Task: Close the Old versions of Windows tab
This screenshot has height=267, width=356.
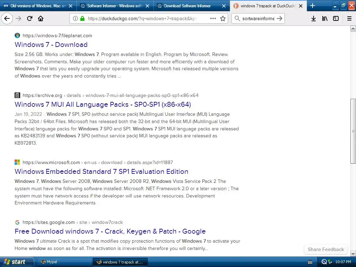Action: [71, 6]
